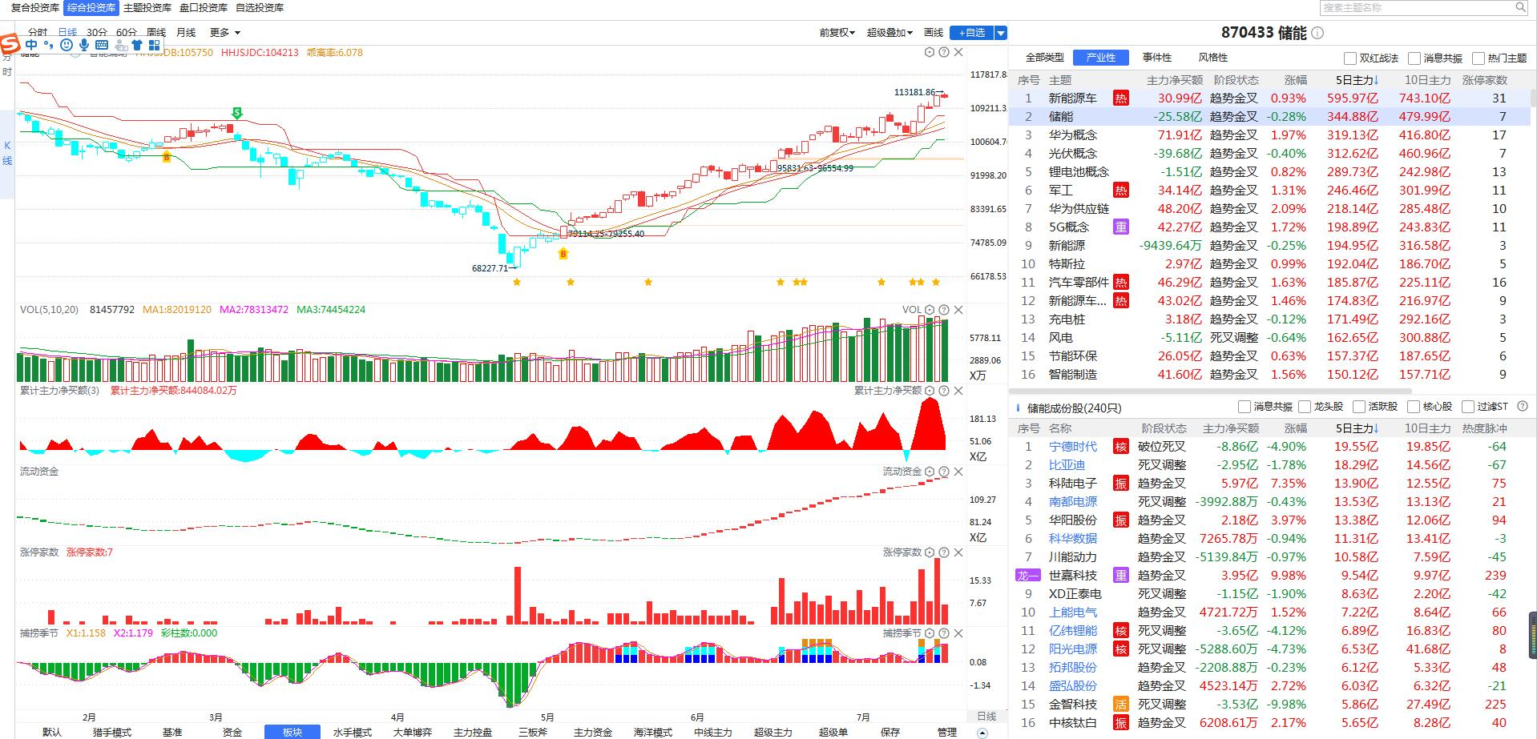This screenshot has width=1537, height=739.
Task: Open main K-line chart help icon
Action: [x=944, y=52]
